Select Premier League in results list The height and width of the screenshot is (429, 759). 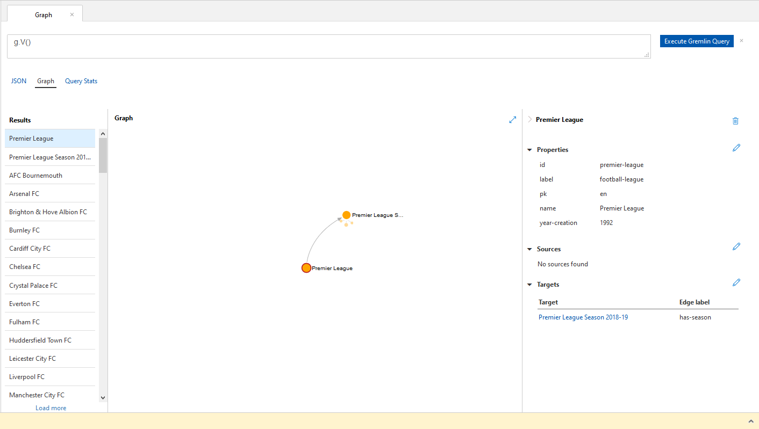(50, 139)
